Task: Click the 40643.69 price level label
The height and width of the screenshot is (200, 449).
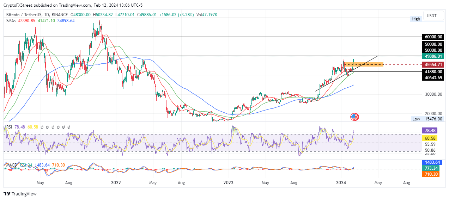Action: (433, 78)
